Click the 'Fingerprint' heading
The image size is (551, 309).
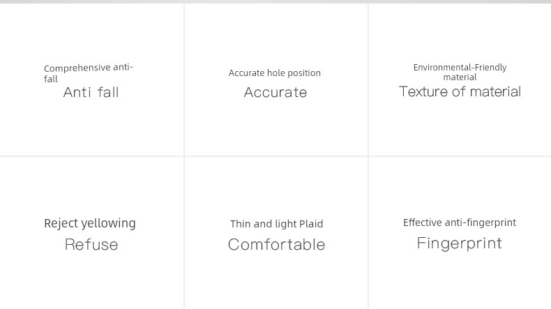tap(460, 243)
